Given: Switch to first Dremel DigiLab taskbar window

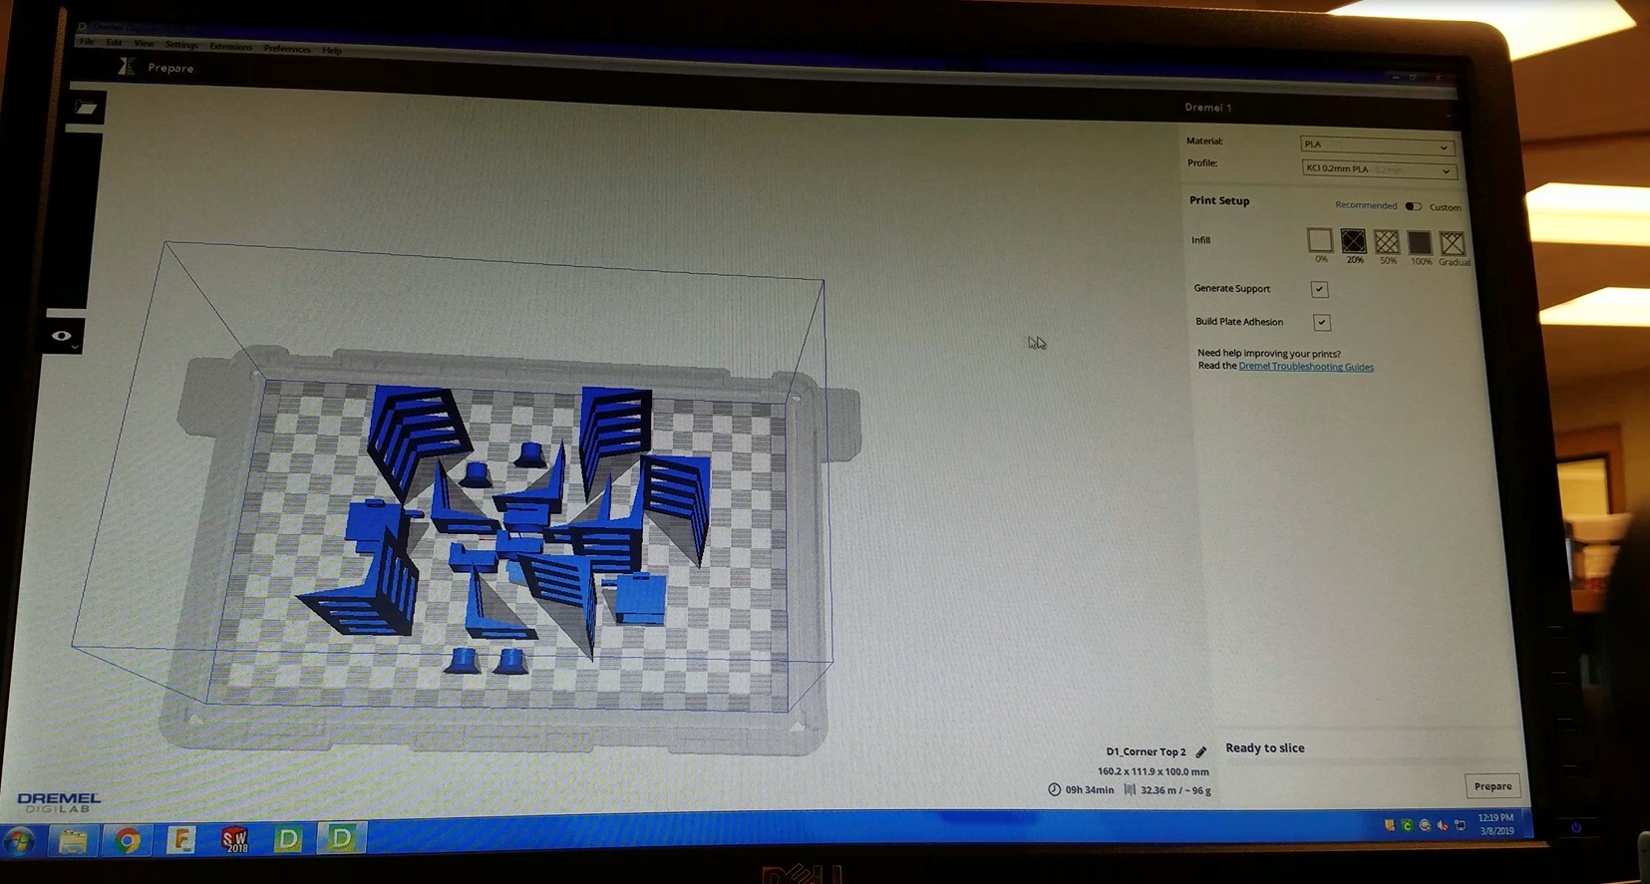Looking at the screenshot, I should coord(288,839).
